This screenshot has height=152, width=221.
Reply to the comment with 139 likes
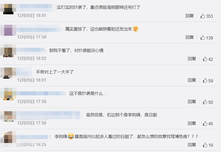coord(190,37)
